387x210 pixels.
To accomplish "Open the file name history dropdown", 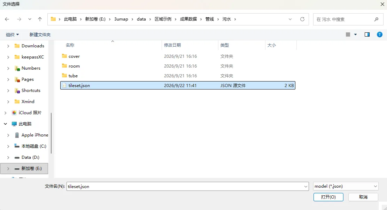I will coord(305,187).
